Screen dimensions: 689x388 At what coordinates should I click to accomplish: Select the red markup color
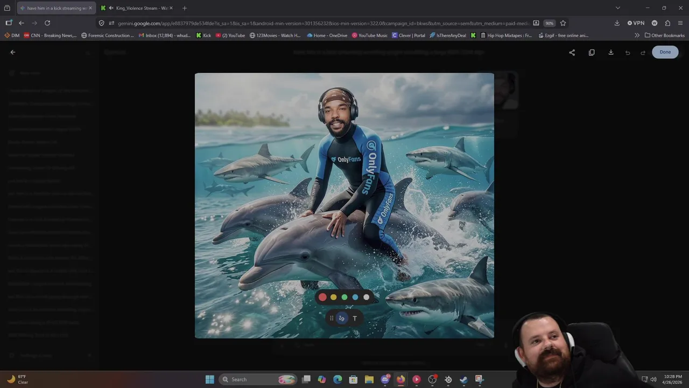click(x=322, y=297)
